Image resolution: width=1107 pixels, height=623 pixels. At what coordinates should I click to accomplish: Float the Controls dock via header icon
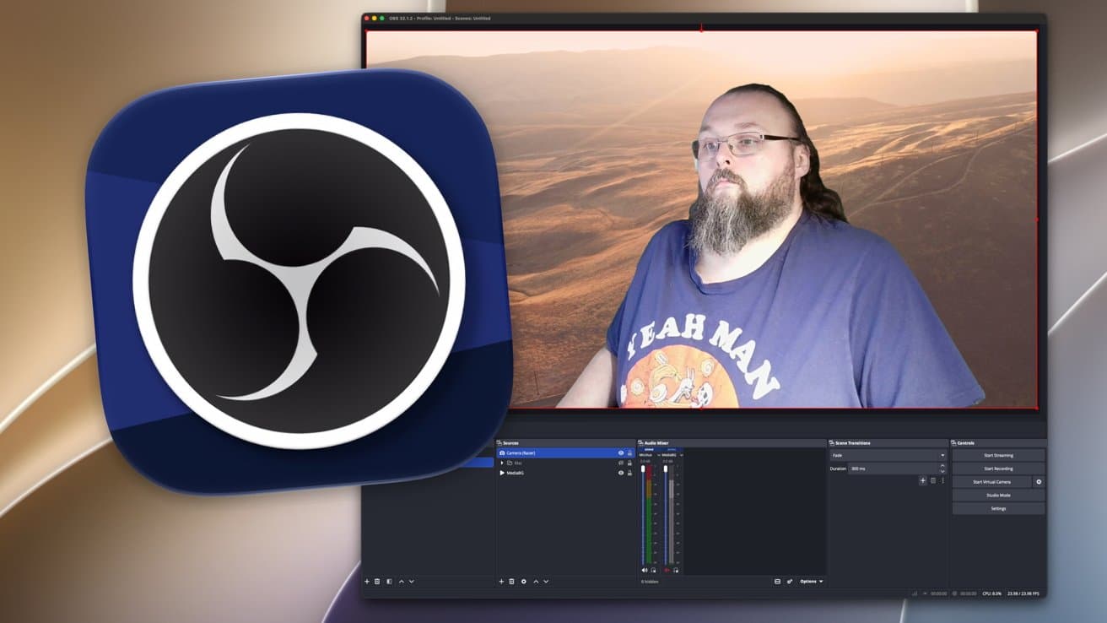point(954,443)
